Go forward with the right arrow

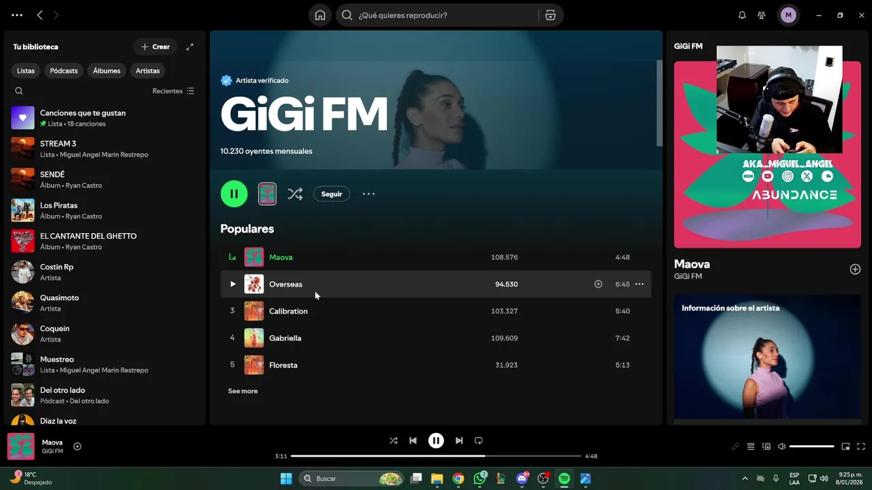[x=56, y=15]
